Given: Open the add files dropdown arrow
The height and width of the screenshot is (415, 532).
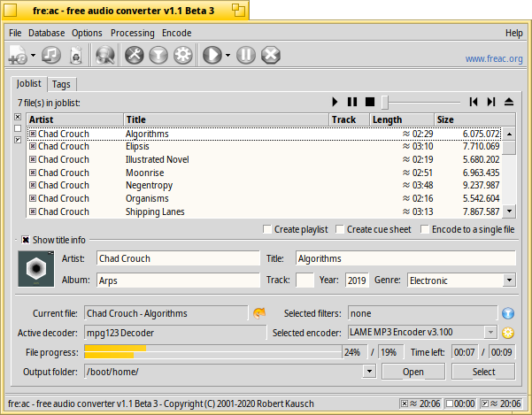Looking at the screenshot, I should pyautogui.click(x=33, y=55).
